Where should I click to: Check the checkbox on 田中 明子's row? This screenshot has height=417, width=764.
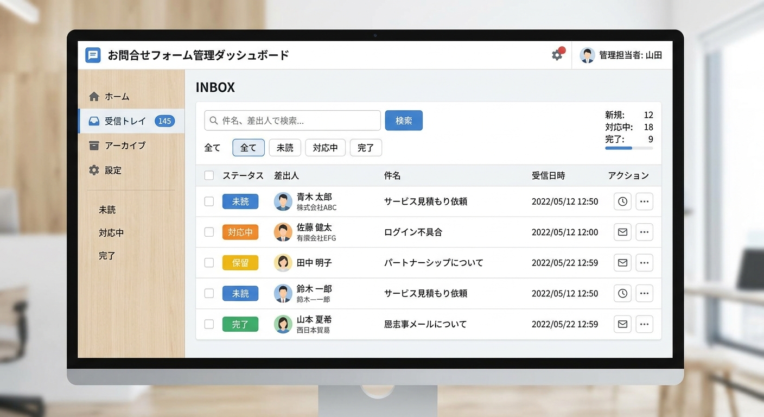pos(209,262)
